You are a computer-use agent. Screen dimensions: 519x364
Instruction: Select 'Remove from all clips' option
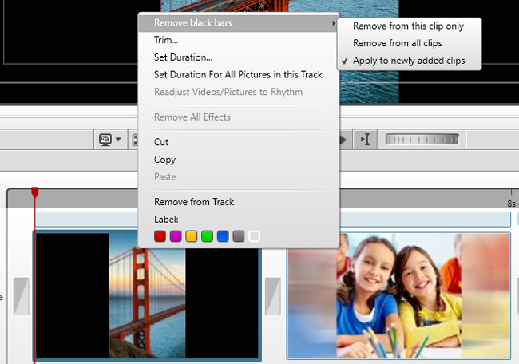(x=397, y=43)
